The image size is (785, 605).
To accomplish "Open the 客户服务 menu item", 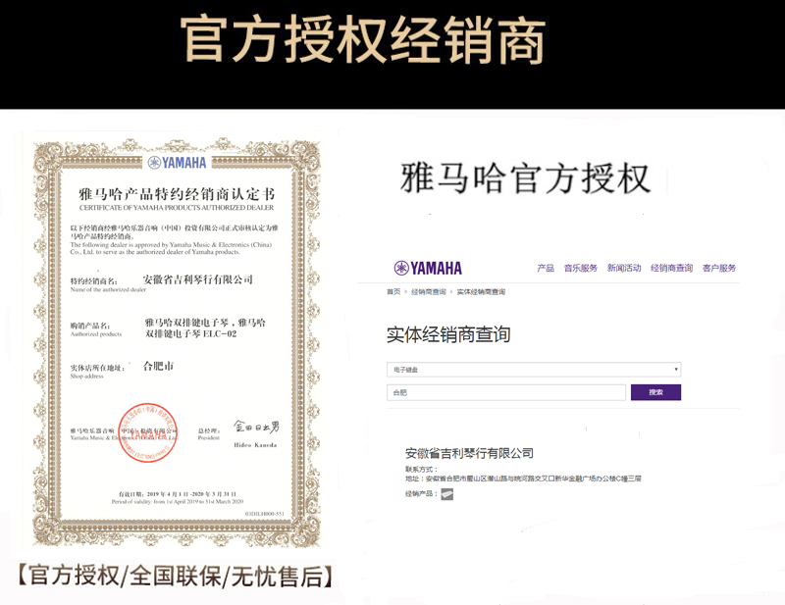I will (x=719, y=269).
